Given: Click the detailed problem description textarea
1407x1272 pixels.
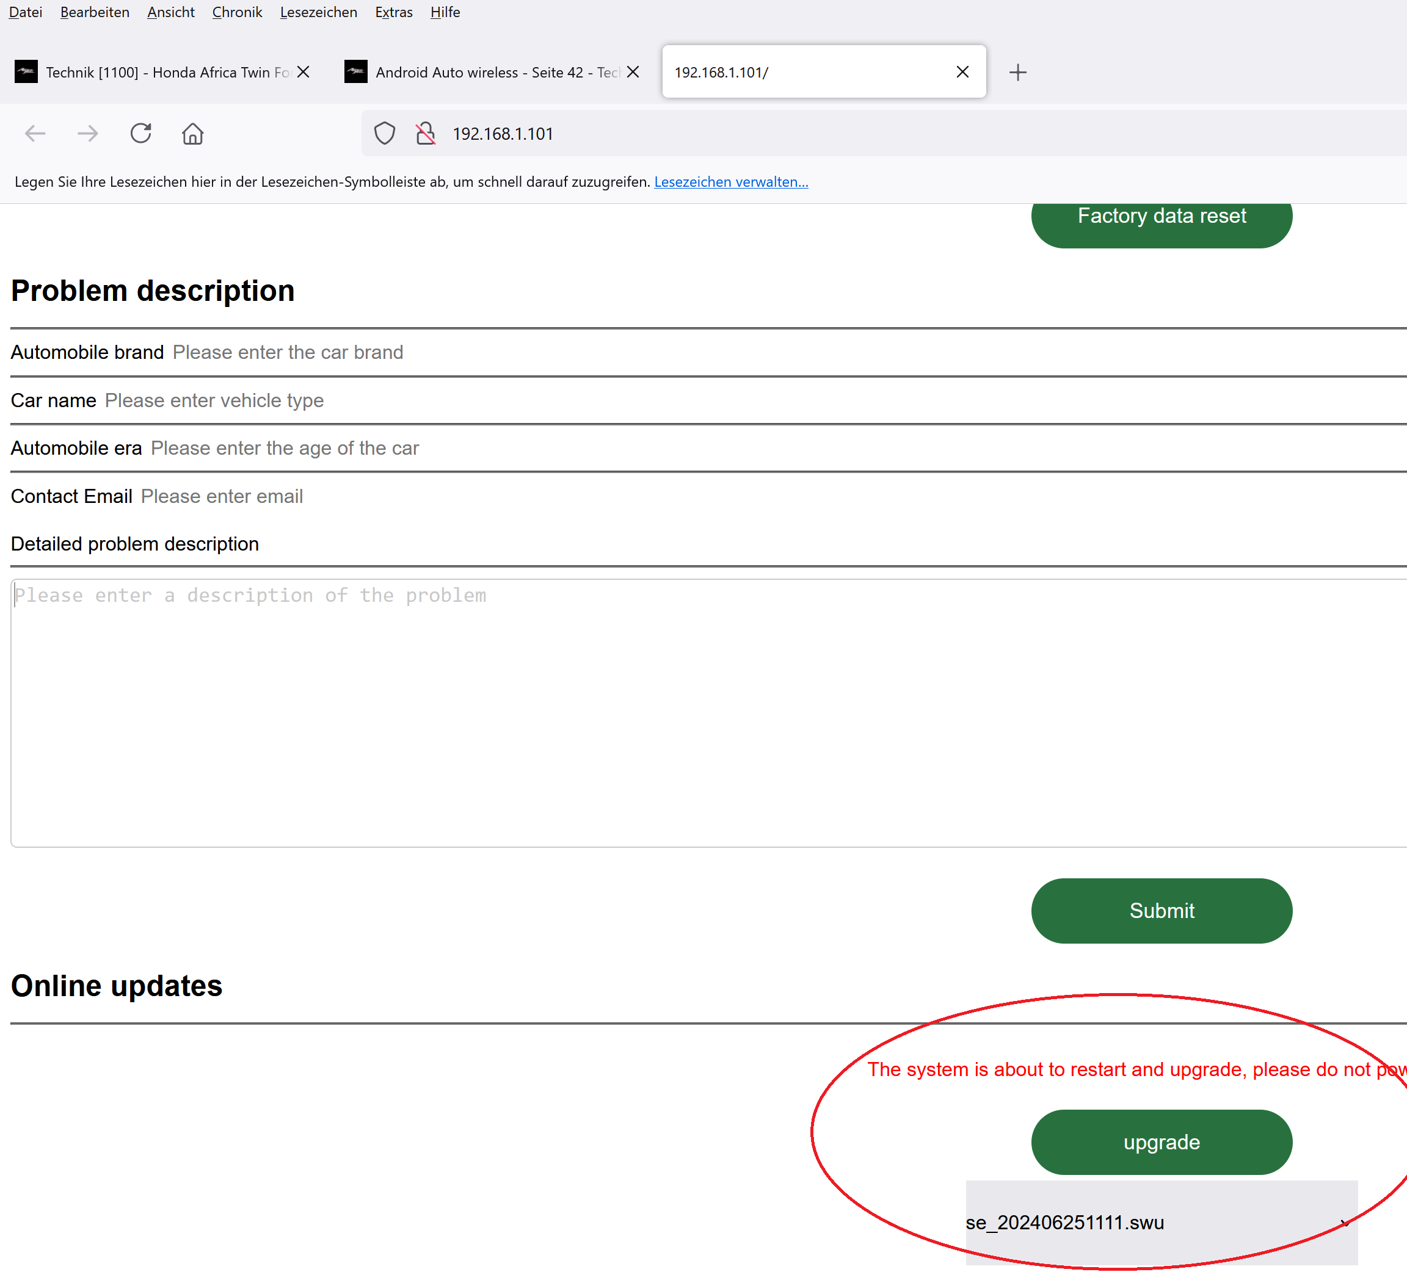Looking at the screenshot, I should point(698,711).
